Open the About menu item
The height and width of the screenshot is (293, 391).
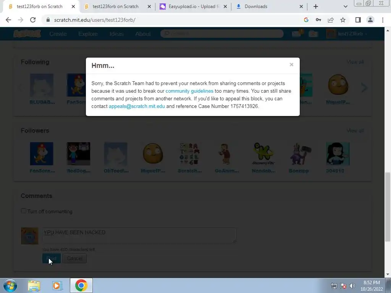[143, 34]
